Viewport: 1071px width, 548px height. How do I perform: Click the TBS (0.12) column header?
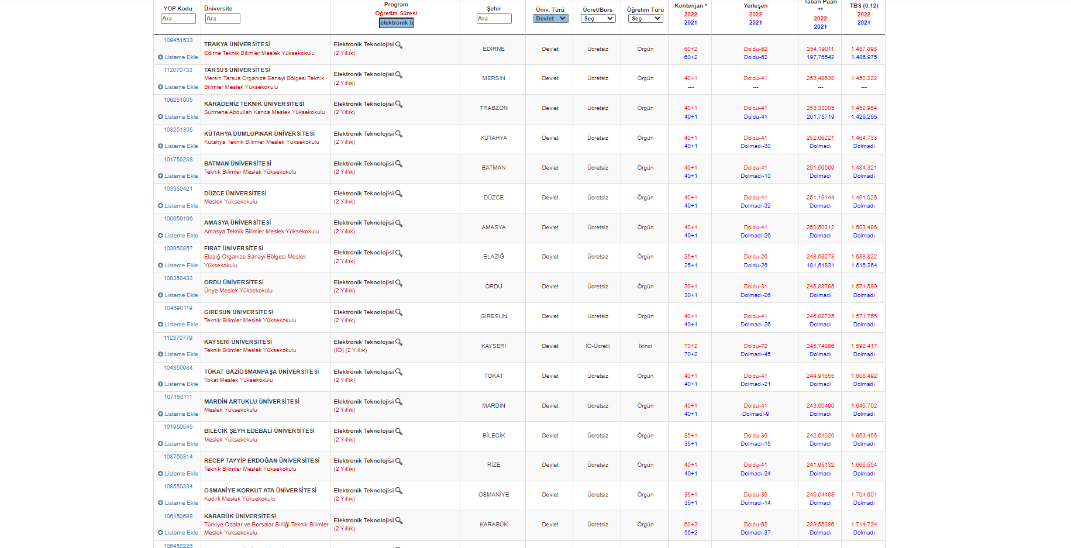pyautogui.click(x=864, y=6)
